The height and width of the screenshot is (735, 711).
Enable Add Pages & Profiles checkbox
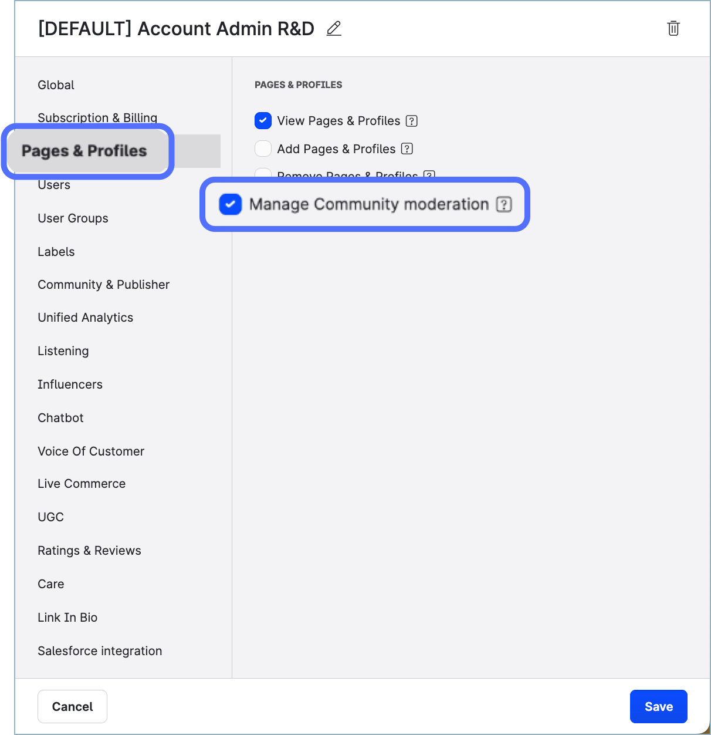[263, 149]
